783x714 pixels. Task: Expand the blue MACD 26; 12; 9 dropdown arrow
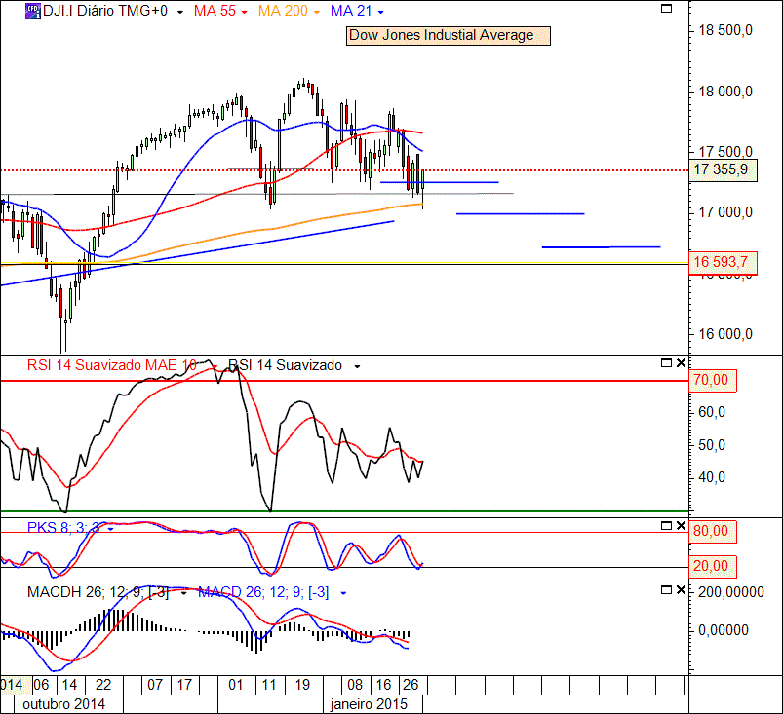coord(343,594)
